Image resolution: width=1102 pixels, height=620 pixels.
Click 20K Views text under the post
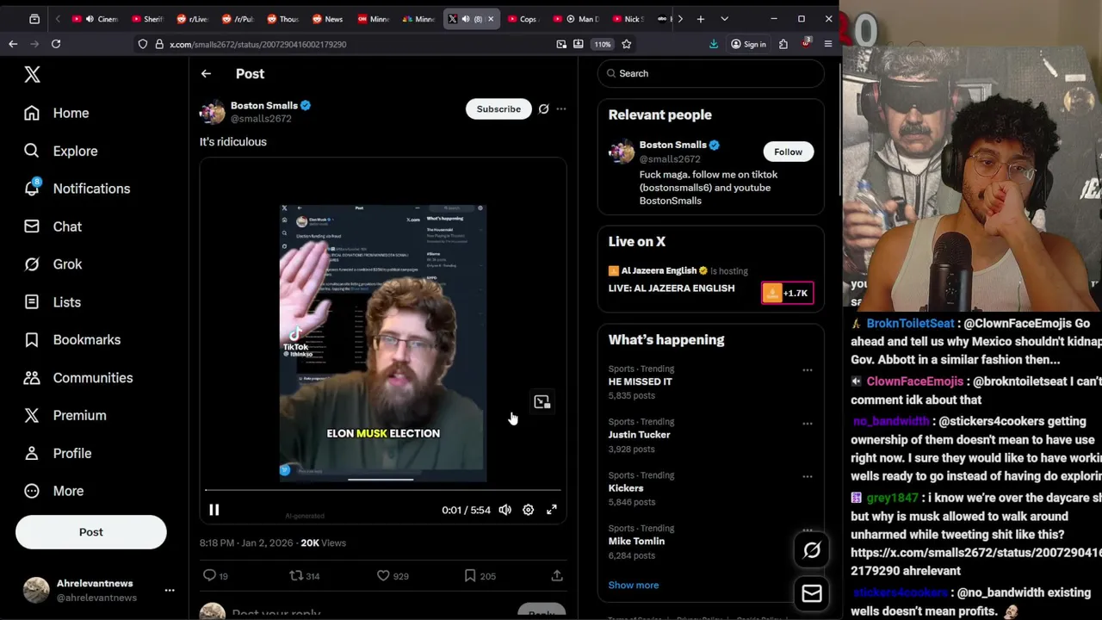point(323,543)
